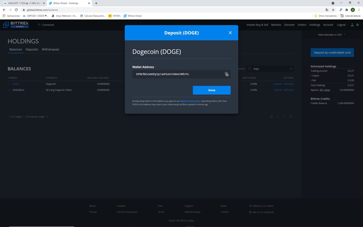This screenshot has width=363, height=227.
Task: Open the MYDHL bookmark
Action: 114,16
